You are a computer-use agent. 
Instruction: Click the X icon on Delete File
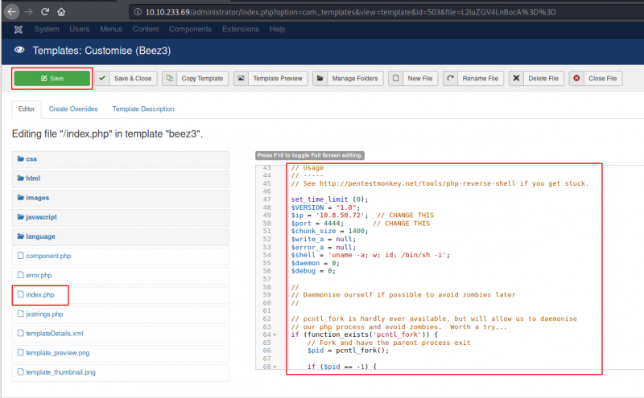pos(516,78)
